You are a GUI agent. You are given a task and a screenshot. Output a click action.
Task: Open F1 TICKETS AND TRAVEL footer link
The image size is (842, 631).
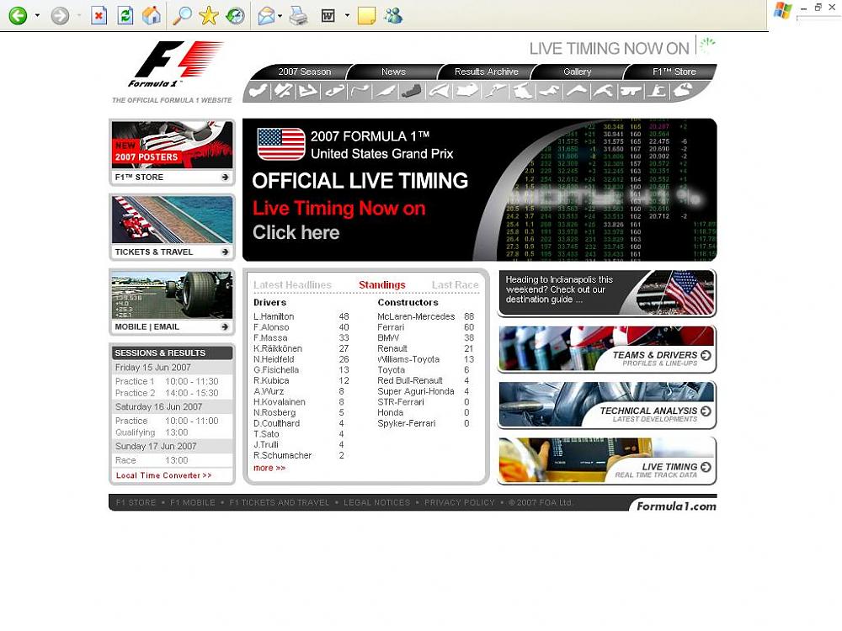pyautogui.click(x=280, y=503)
